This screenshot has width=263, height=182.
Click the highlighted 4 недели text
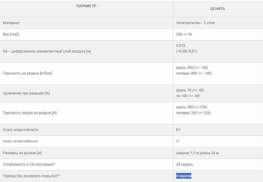(x=184, y=176)
